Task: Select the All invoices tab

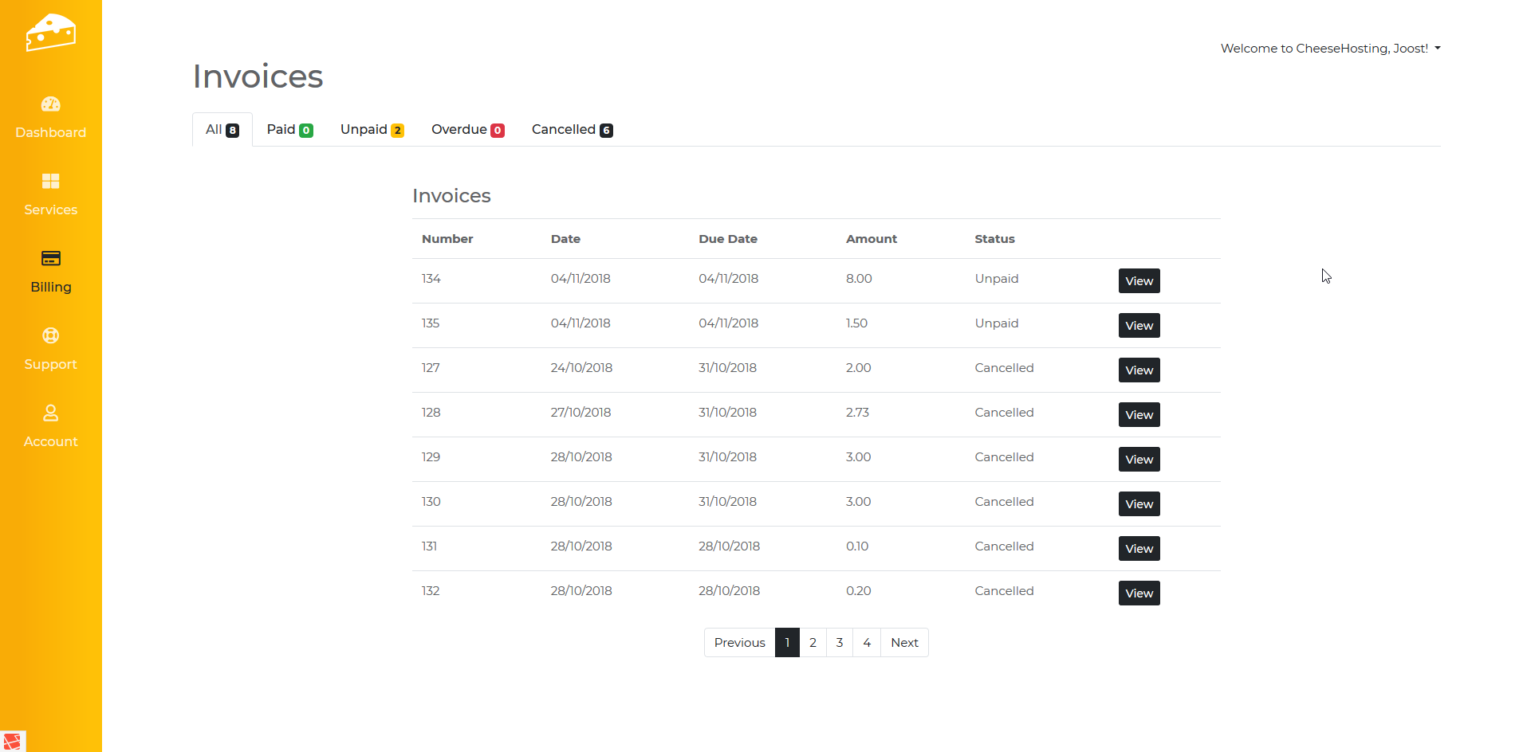Action: pyautogui.click(x=222, y=130)
